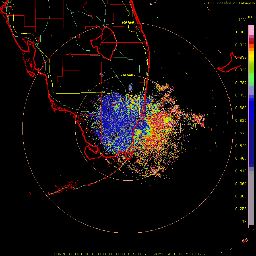This screenshot has width=256, height=256.
Task: Click the 0.307 scale value
Action: (241, 196)
